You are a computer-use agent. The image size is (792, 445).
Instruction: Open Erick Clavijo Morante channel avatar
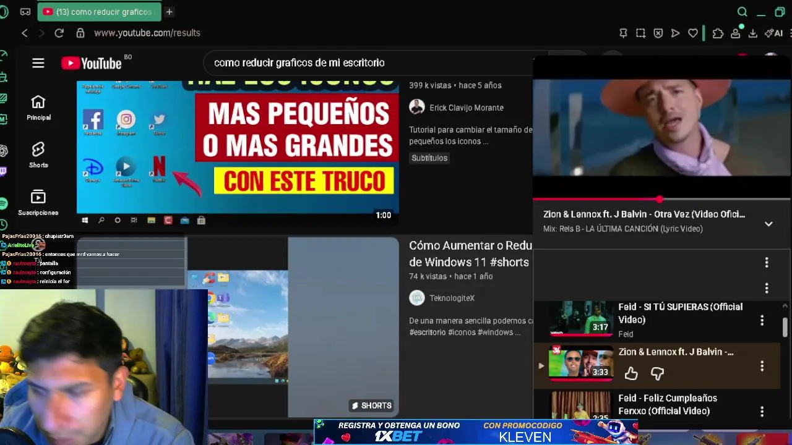[417, 108]
